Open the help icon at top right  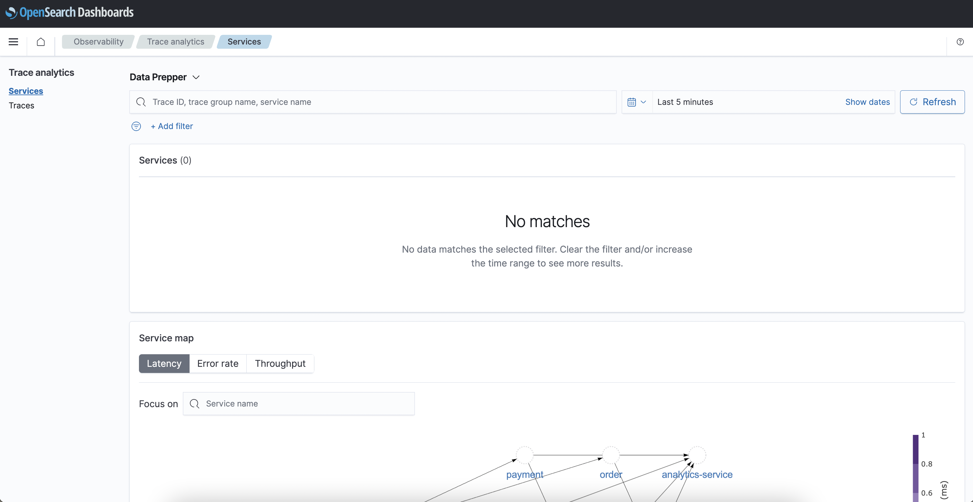pos(960,42)
